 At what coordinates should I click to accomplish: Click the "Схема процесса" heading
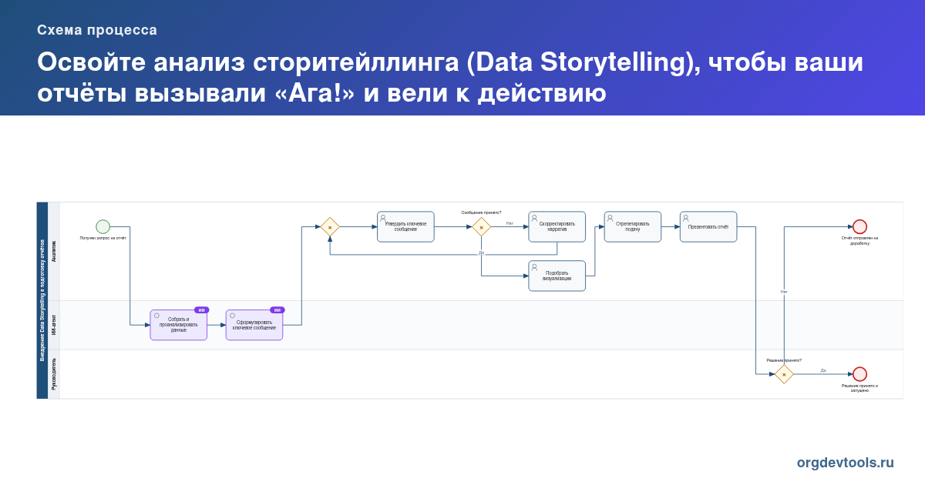pyautogui.click(x=97, y=30)
